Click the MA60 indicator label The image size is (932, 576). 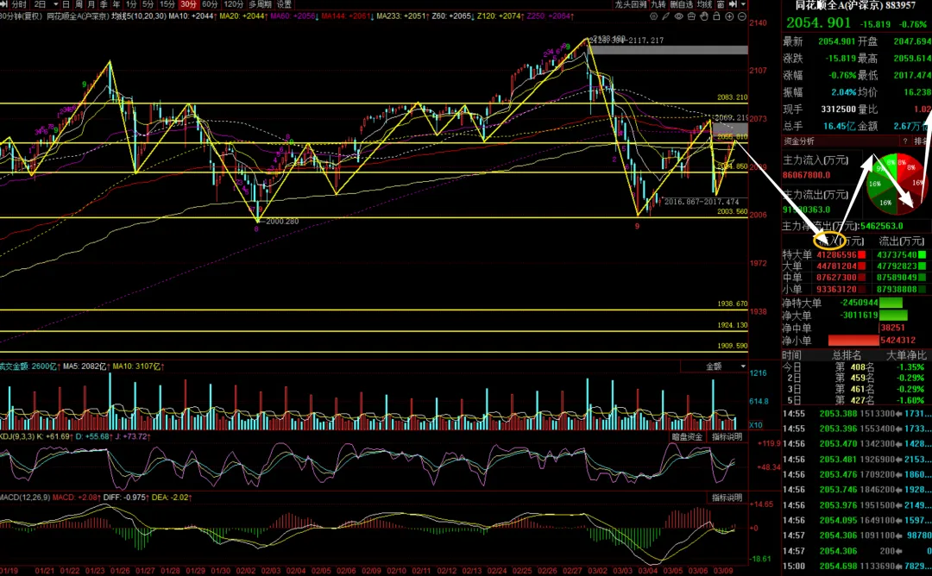tap(293, 16)
